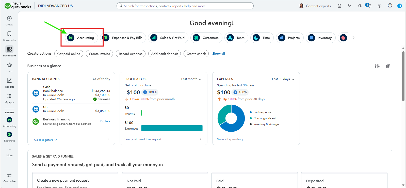Select the Time tab
The image size is (406, 188).
pyautogui.click(x=262, y=38)
